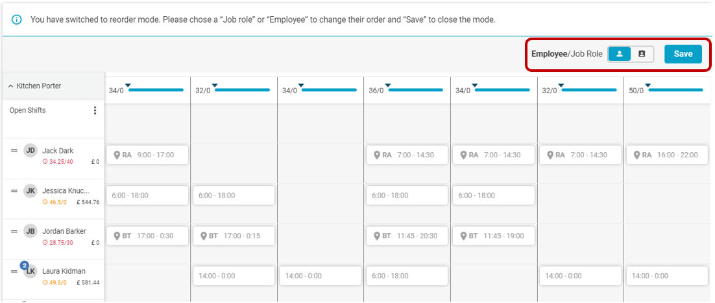
Task: Grab the reorder handle for Laura Kidman
Action: 14,271
